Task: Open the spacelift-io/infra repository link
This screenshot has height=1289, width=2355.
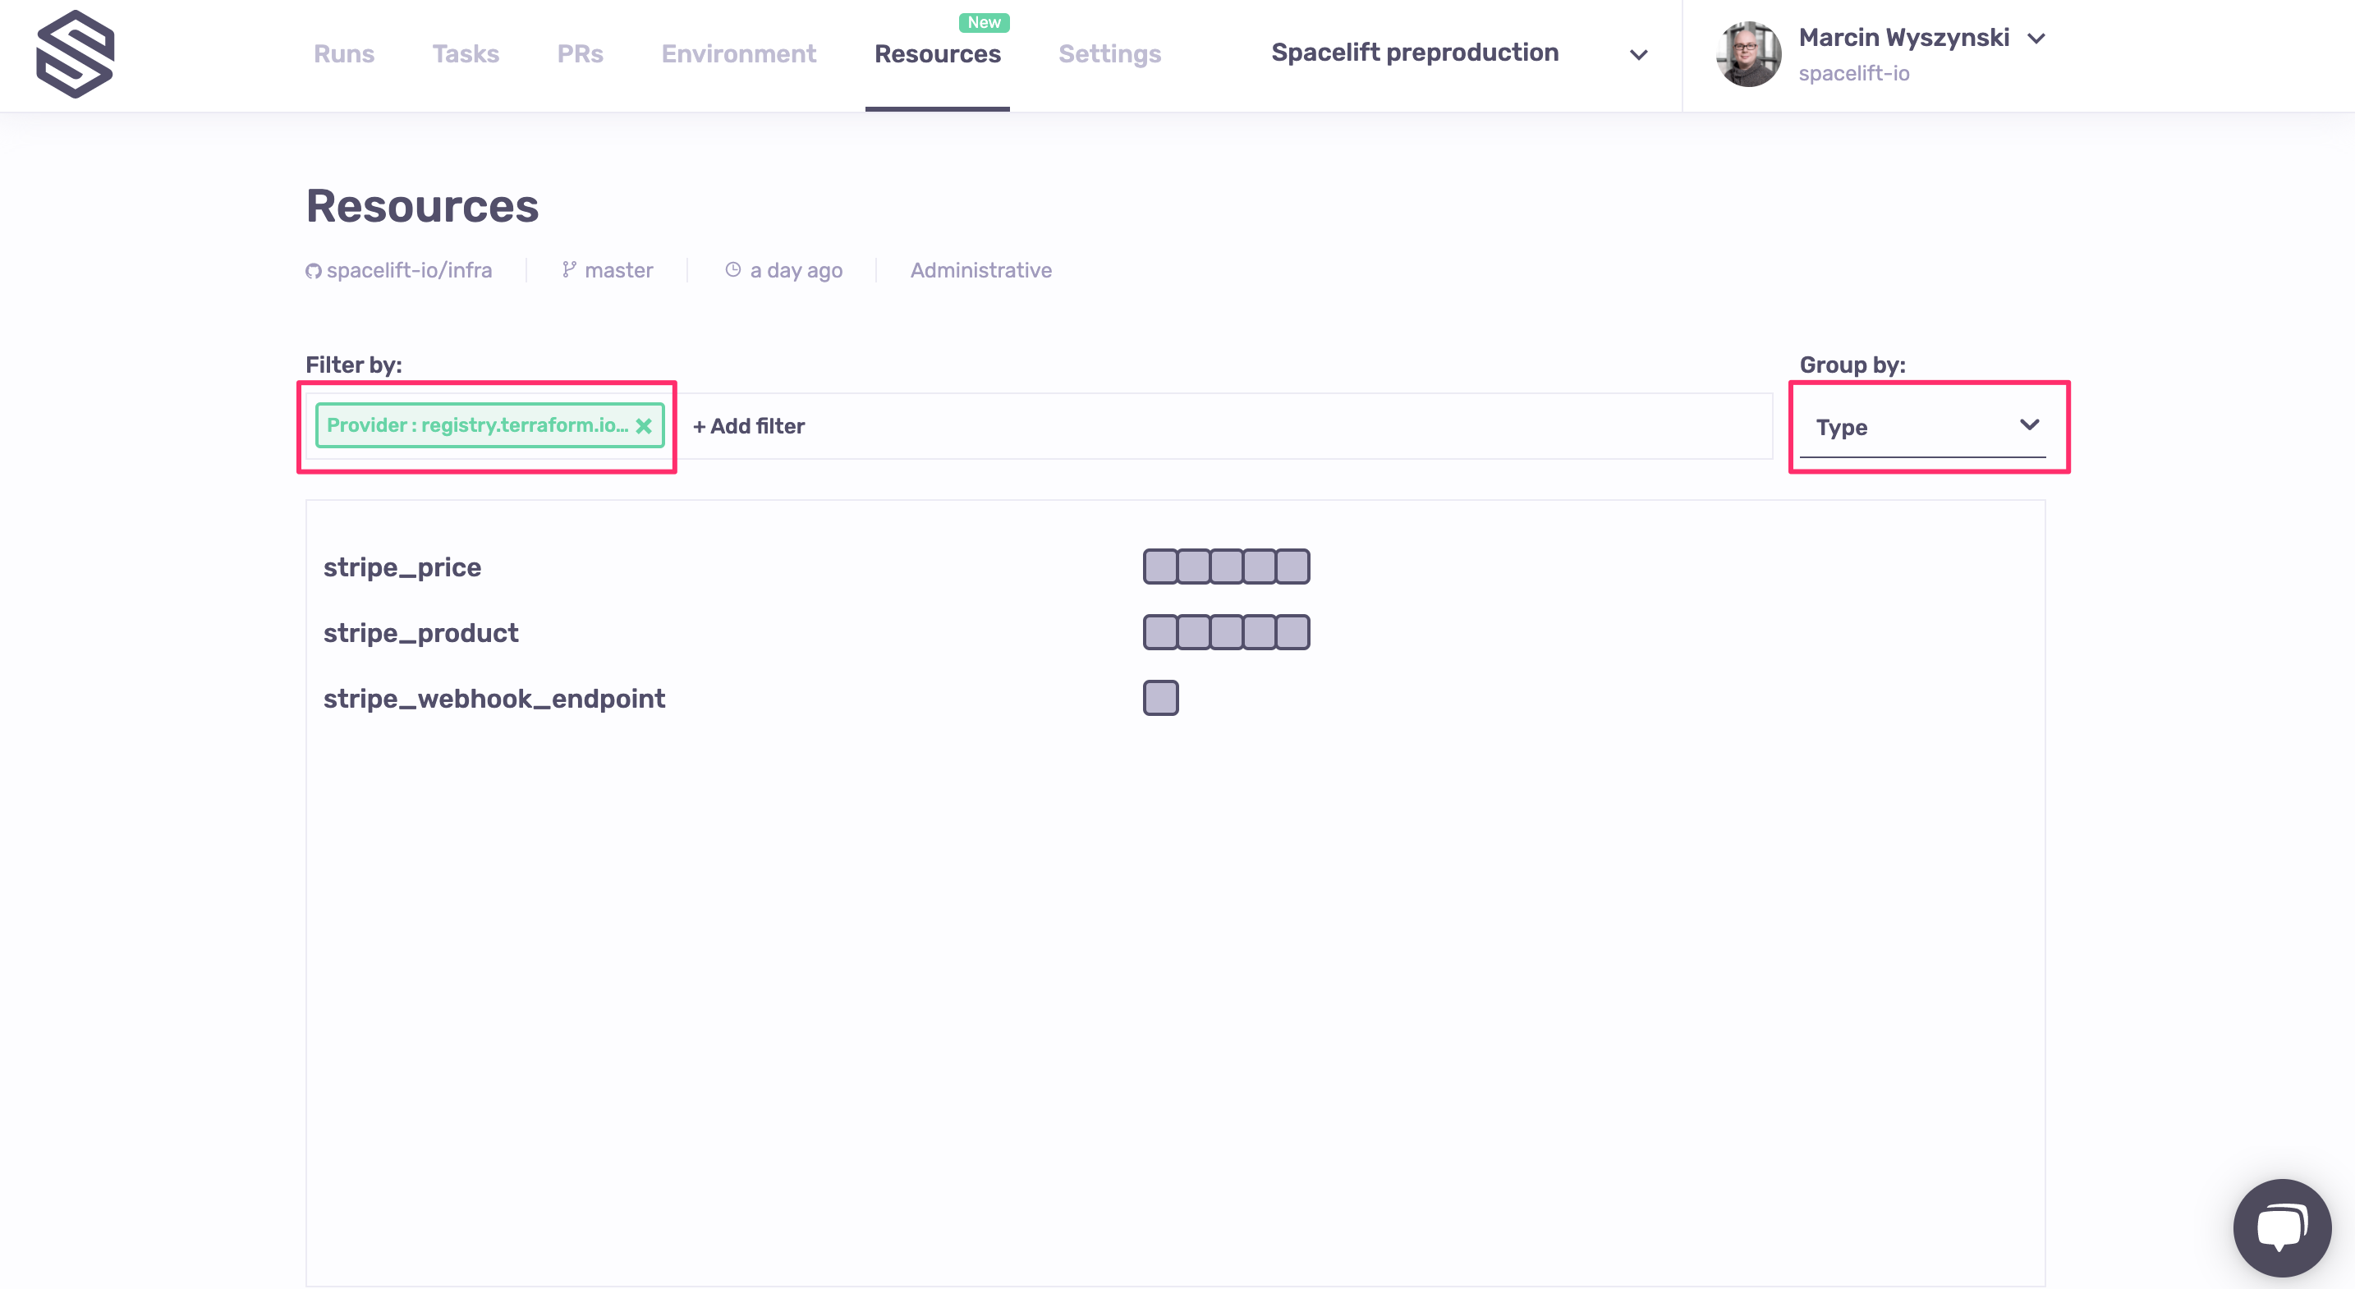Action: [x=408, y=271]
